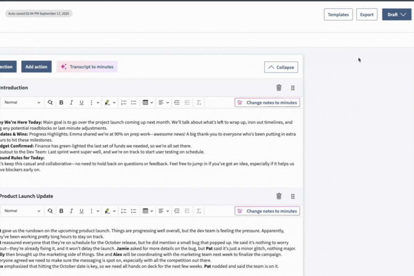Toggle bold formatting in the Introduction toolbar

[x=61, y=102]
